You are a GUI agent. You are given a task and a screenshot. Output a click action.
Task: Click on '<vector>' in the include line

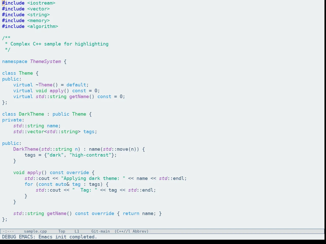point(38,9)
